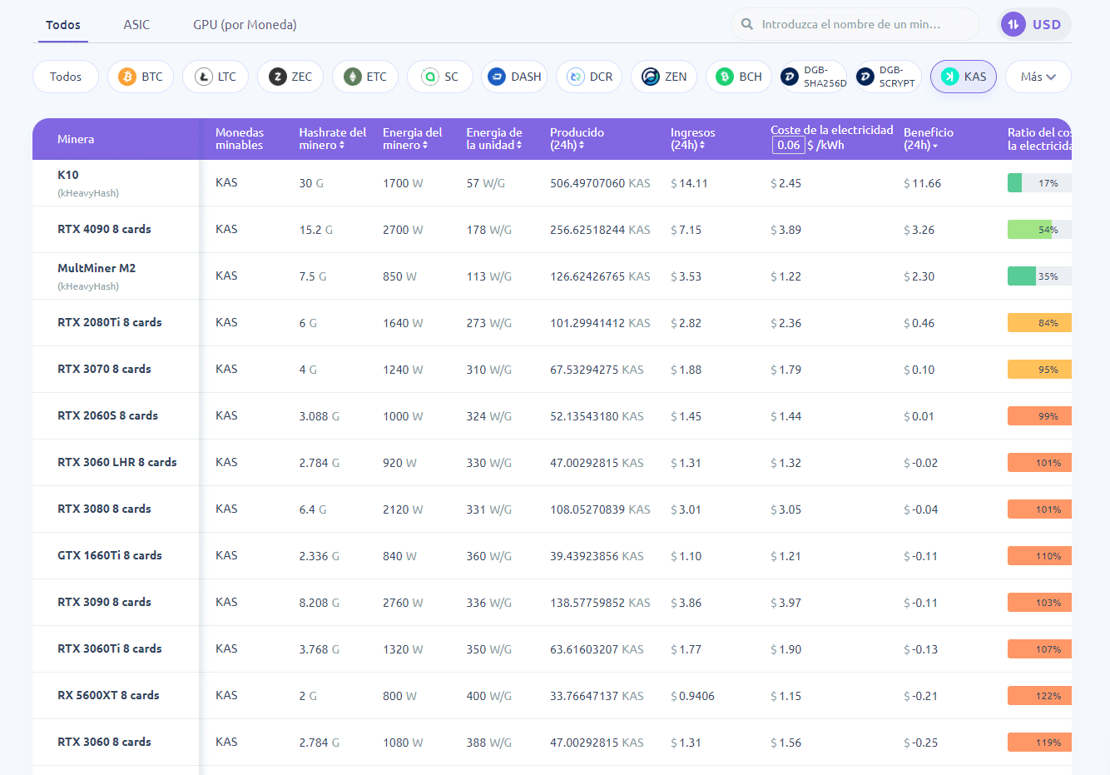The height and width of the screenshot is (775, 1110).
Task: Open the RTX 4090 8 cards link
Action: [104, 229]
